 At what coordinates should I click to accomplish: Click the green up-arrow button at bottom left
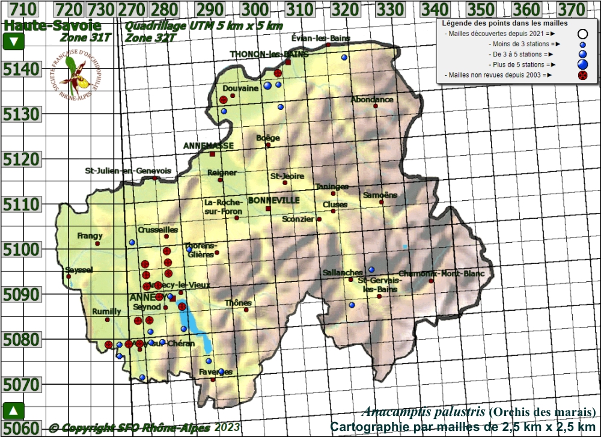pos(14,411)
